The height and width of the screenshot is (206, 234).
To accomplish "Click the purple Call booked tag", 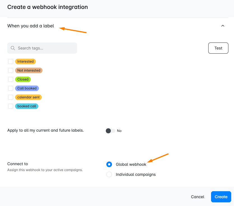I will coord(27,88).
